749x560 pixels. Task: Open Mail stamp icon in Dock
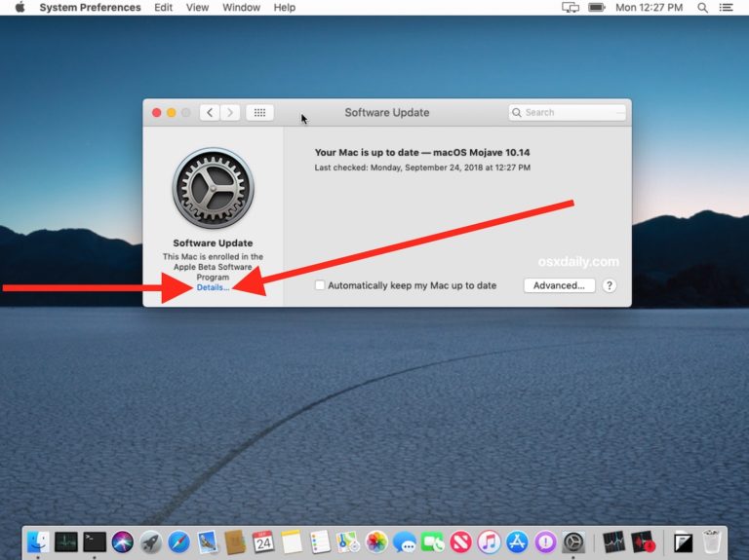point(208,542)
